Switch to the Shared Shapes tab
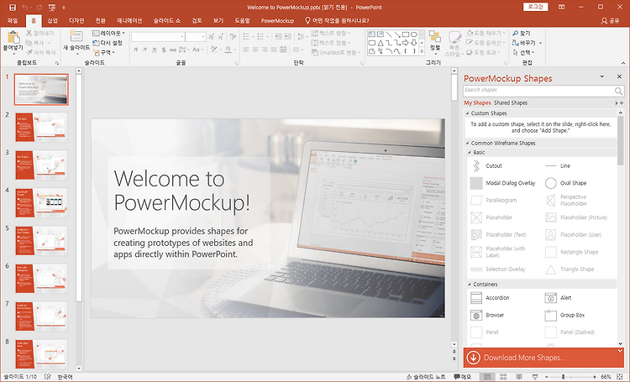Screen dimensions: 630x382 [511, 103]
